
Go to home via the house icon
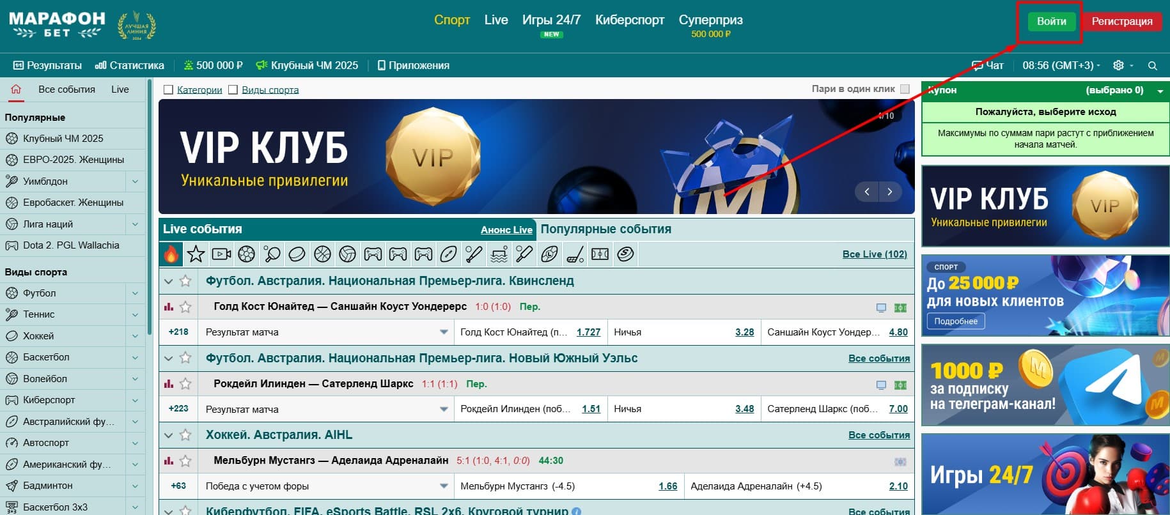click(x=16, y=89)
